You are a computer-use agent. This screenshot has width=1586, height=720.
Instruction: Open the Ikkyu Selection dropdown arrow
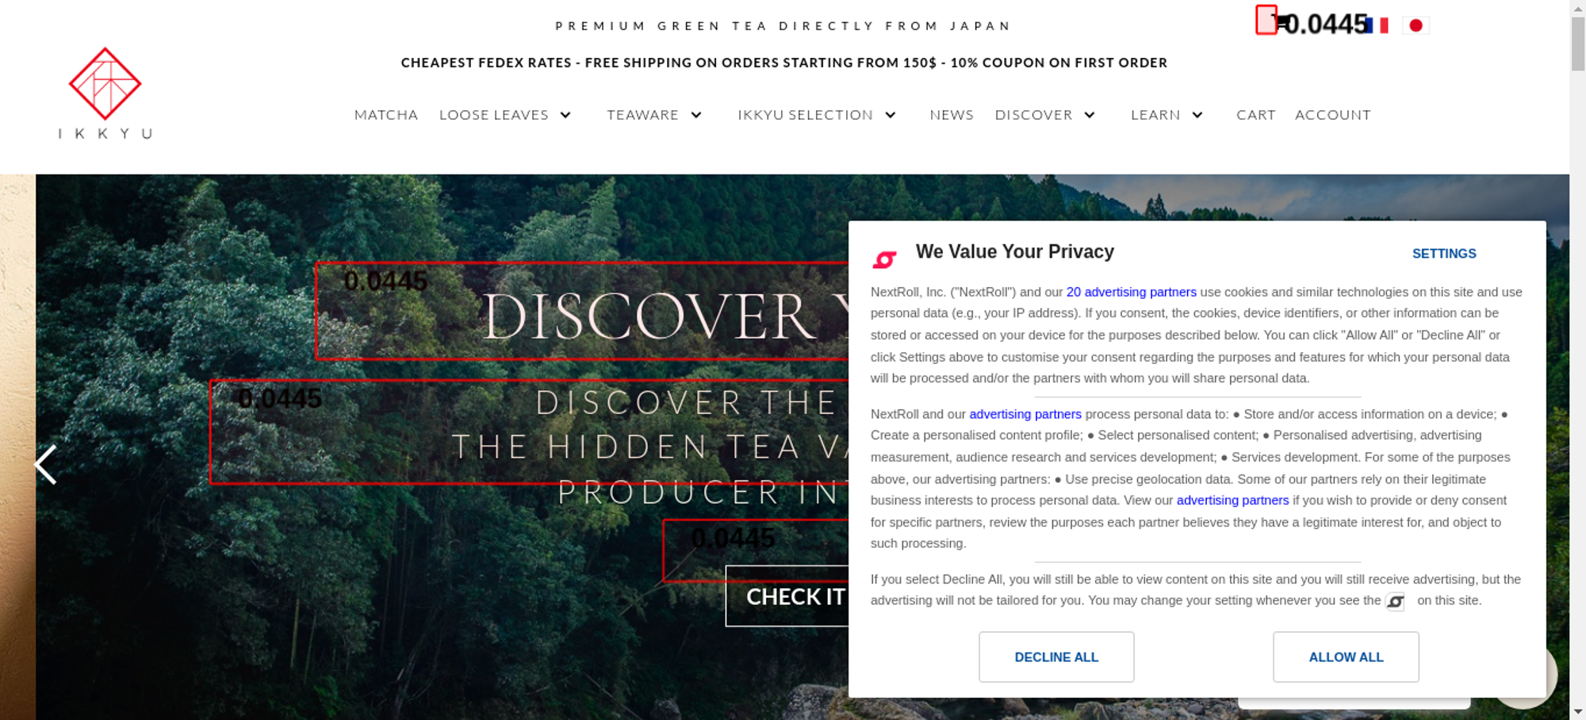pos(891,115)
